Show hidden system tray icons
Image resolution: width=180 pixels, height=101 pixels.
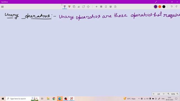point(139,98)
